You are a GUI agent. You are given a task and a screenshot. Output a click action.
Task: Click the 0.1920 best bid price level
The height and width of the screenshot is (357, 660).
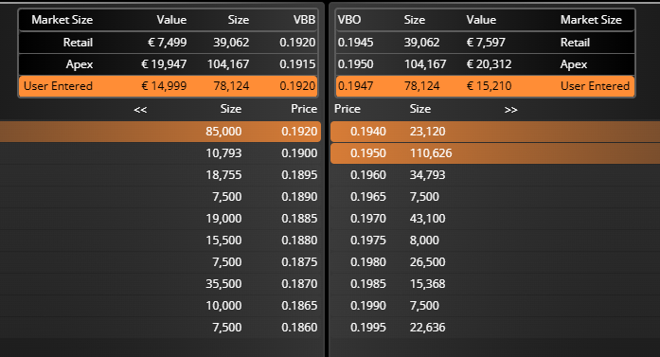click(160, 132)
